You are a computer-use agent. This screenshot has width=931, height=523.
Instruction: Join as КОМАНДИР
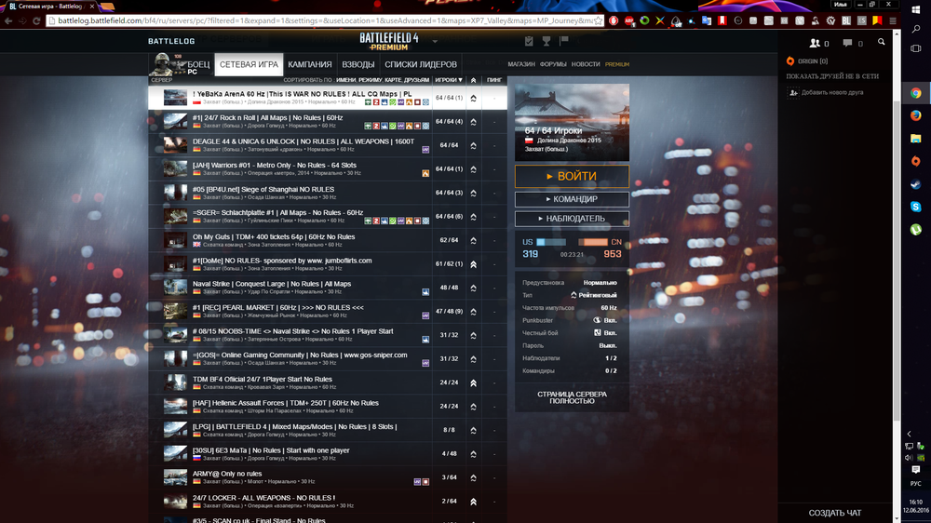(x=572, y=199)
